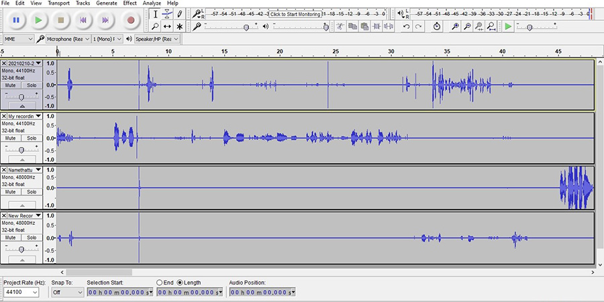
Task: Open the File menu
Action: coord(5,3)
